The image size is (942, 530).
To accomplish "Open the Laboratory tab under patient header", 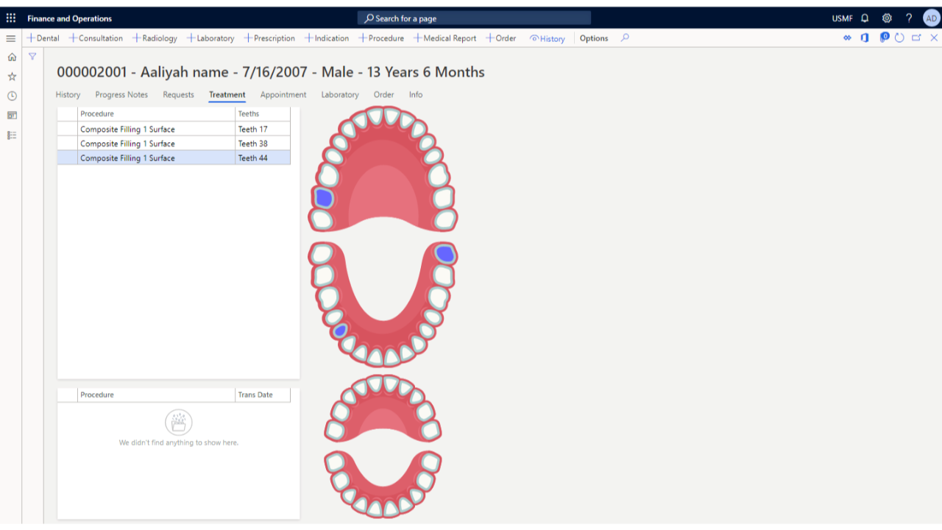I will coord(340,95).
